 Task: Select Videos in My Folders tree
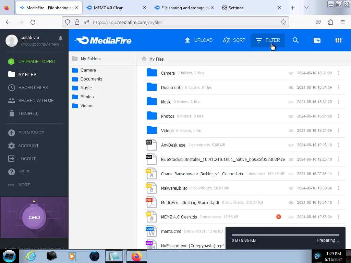coord(83,106)
